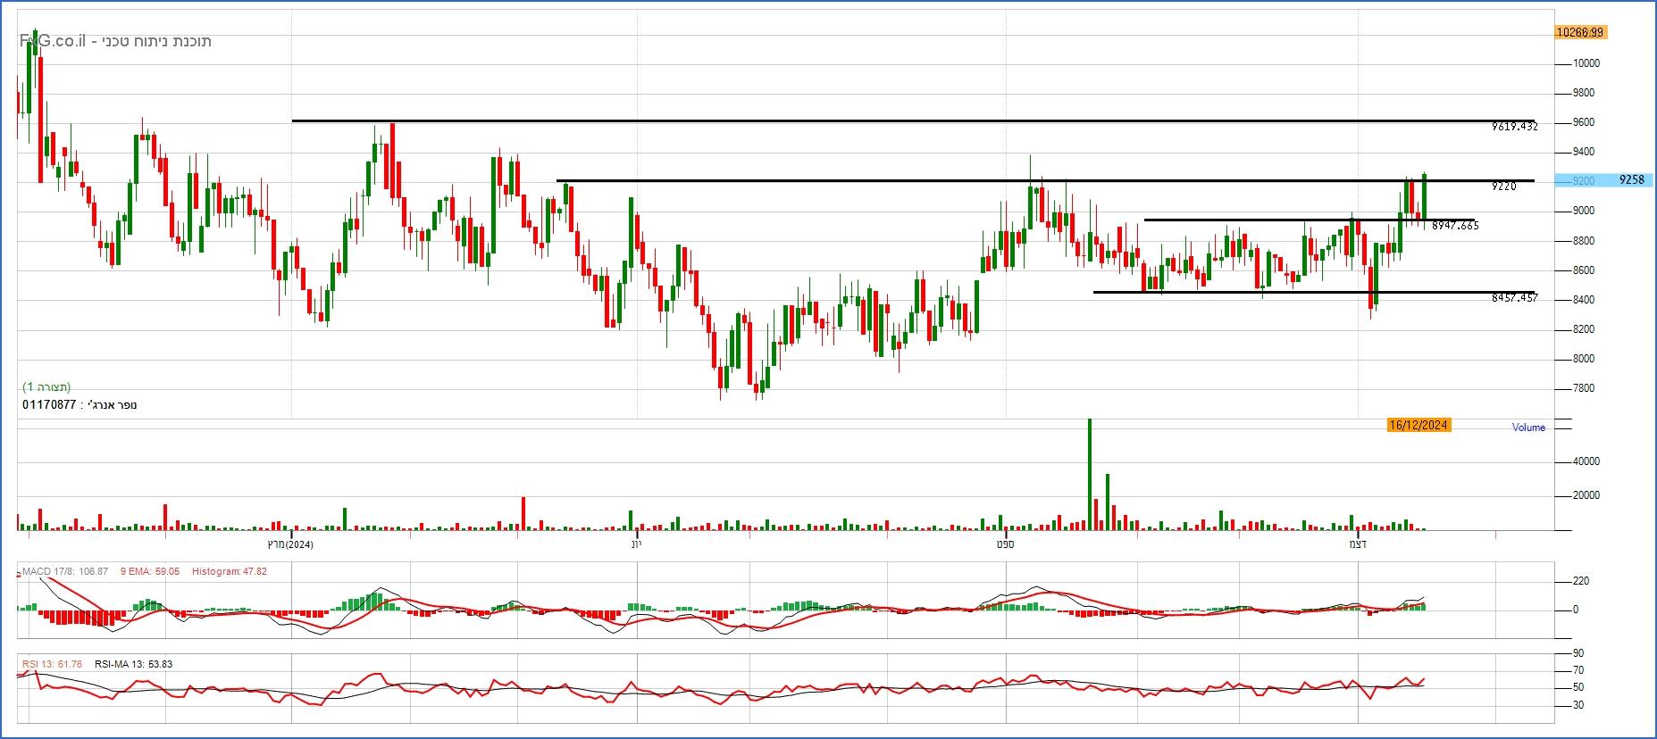1657x739 pixels.
Task: Click the 9 EMA legend label
Action: (149, 571)
